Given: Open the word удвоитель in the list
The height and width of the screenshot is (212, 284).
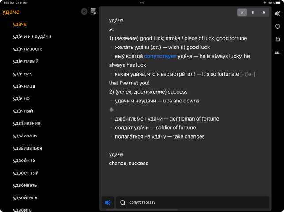Looking at the screenshot, I should coord(25,198).
